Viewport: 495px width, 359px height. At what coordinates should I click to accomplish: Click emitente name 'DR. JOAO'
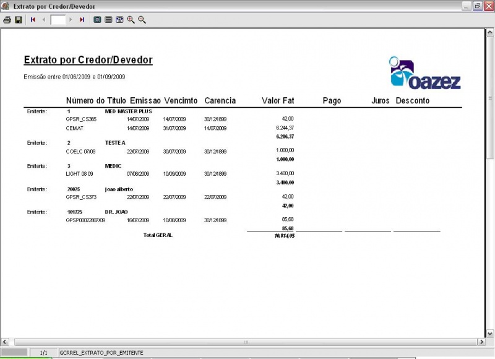pos(116,212)
